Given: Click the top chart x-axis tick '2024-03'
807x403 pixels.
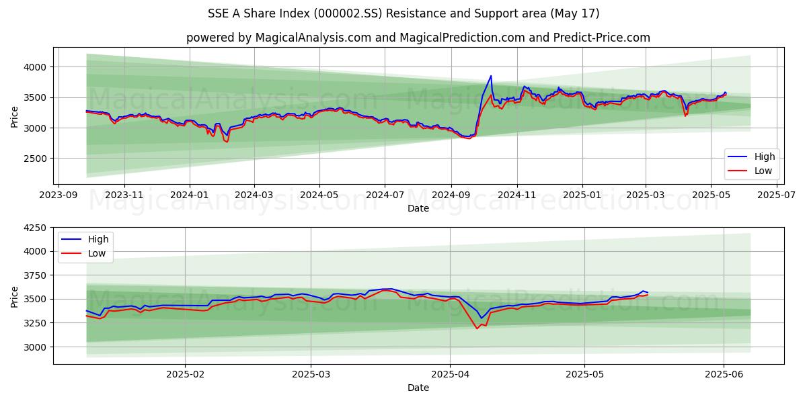Looking at the screenshot, I should pos(254,195).
